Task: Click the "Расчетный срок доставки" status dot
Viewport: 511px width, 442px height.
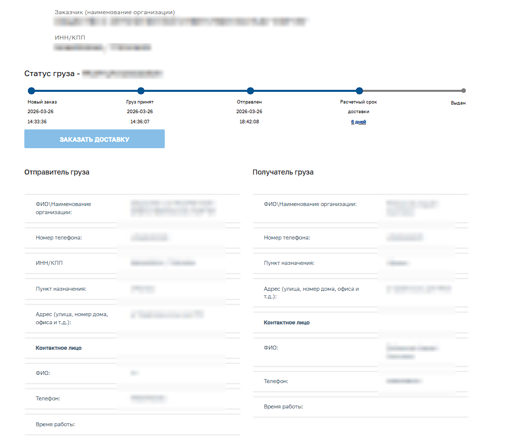Action: pos(359,91)
